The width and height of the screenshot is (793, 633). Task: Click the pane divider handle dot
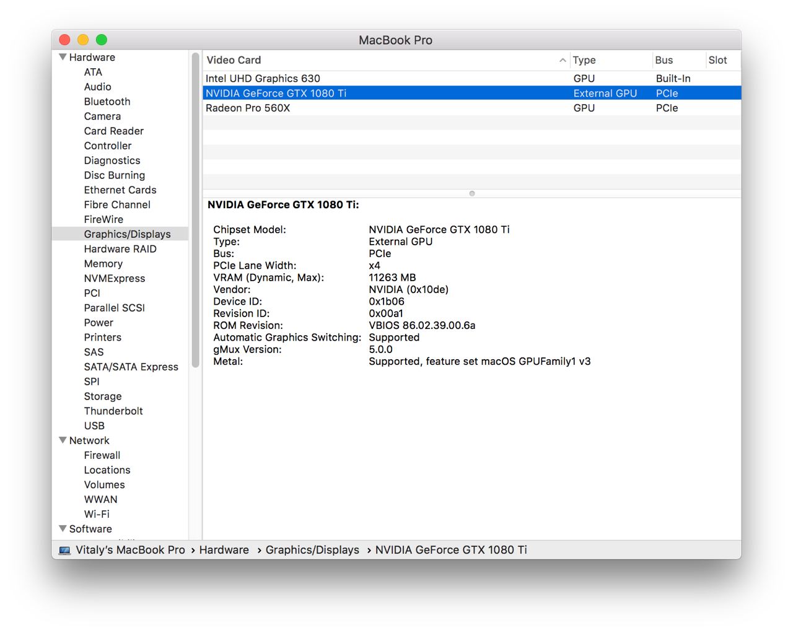472,193
